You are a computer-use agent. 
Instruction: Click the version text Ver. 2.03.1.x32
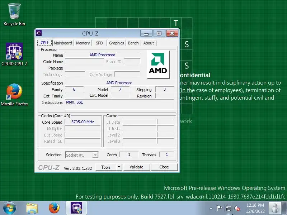click(x=78, y=168)
